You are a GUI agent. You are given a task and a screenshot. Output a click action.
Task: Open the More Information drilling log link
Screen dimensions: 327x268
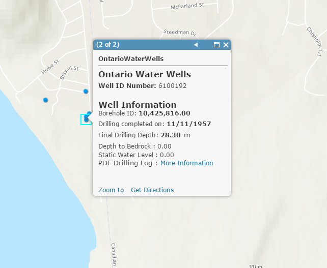[x=186, y=163]
